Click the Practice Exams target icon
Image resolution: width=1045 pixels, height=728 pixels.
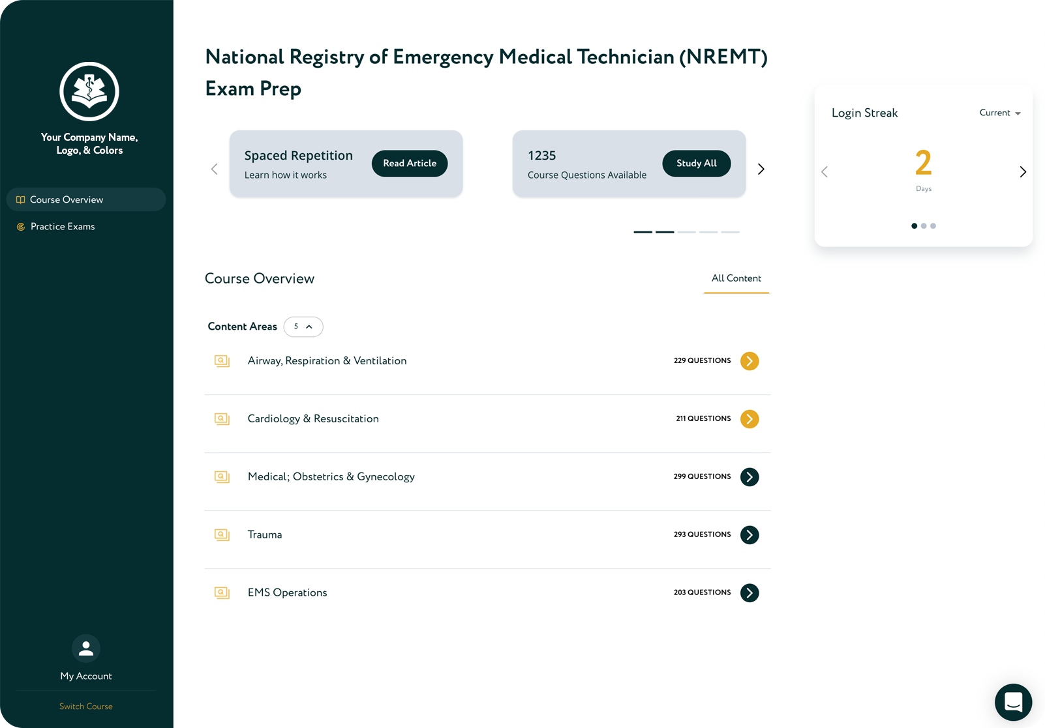[21, 227]
